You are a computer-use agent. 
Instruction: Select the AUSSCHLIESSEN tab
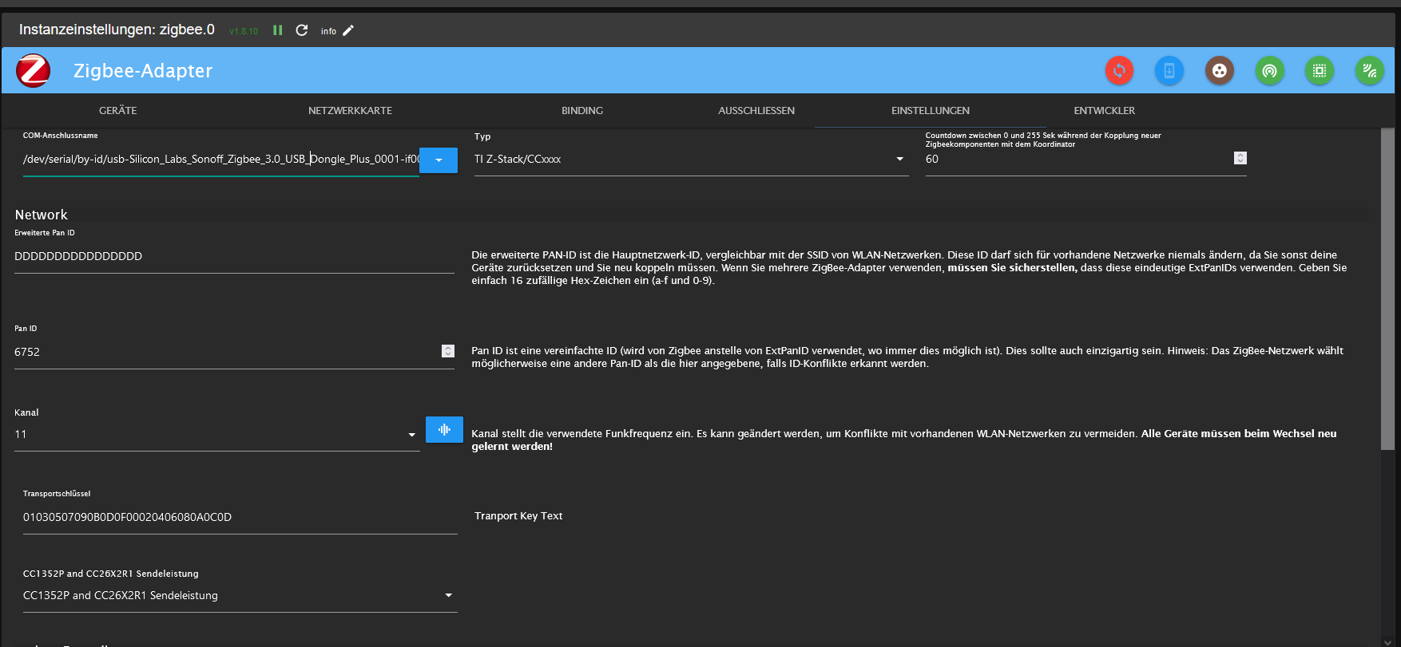pos(756,110)
